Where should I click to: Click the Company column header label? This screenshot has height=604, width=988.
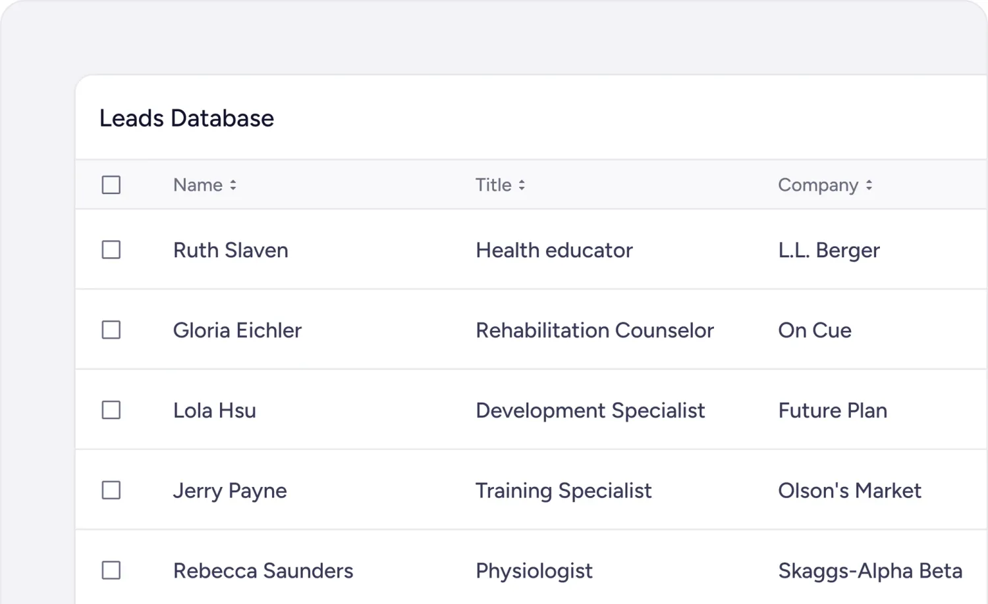[818, 186]
